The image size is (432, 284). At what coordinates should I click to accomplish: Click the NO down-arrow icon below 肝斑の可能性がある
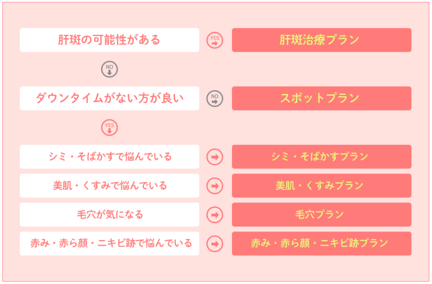[x=109, y=69]
